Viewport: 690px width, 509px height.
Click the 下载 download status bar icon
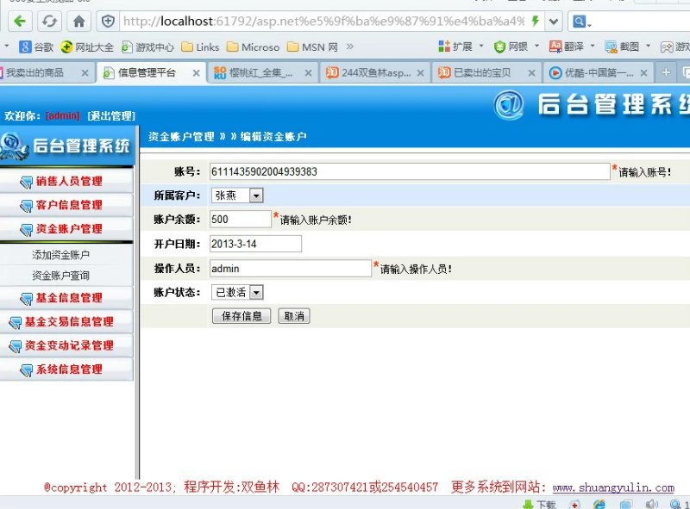(539, 505)
